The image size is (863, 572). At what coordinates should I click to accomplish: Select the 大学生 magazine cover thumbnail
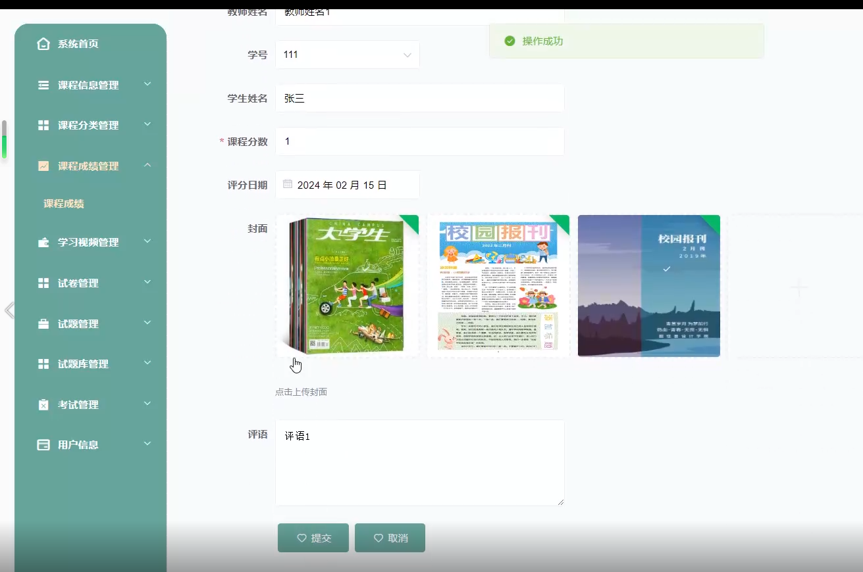tap(348, 286)
